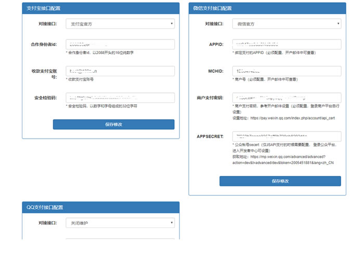Click the 32位字符 security code hint text
The height and width of the screenshot is (256, 364).
point(101,106)
